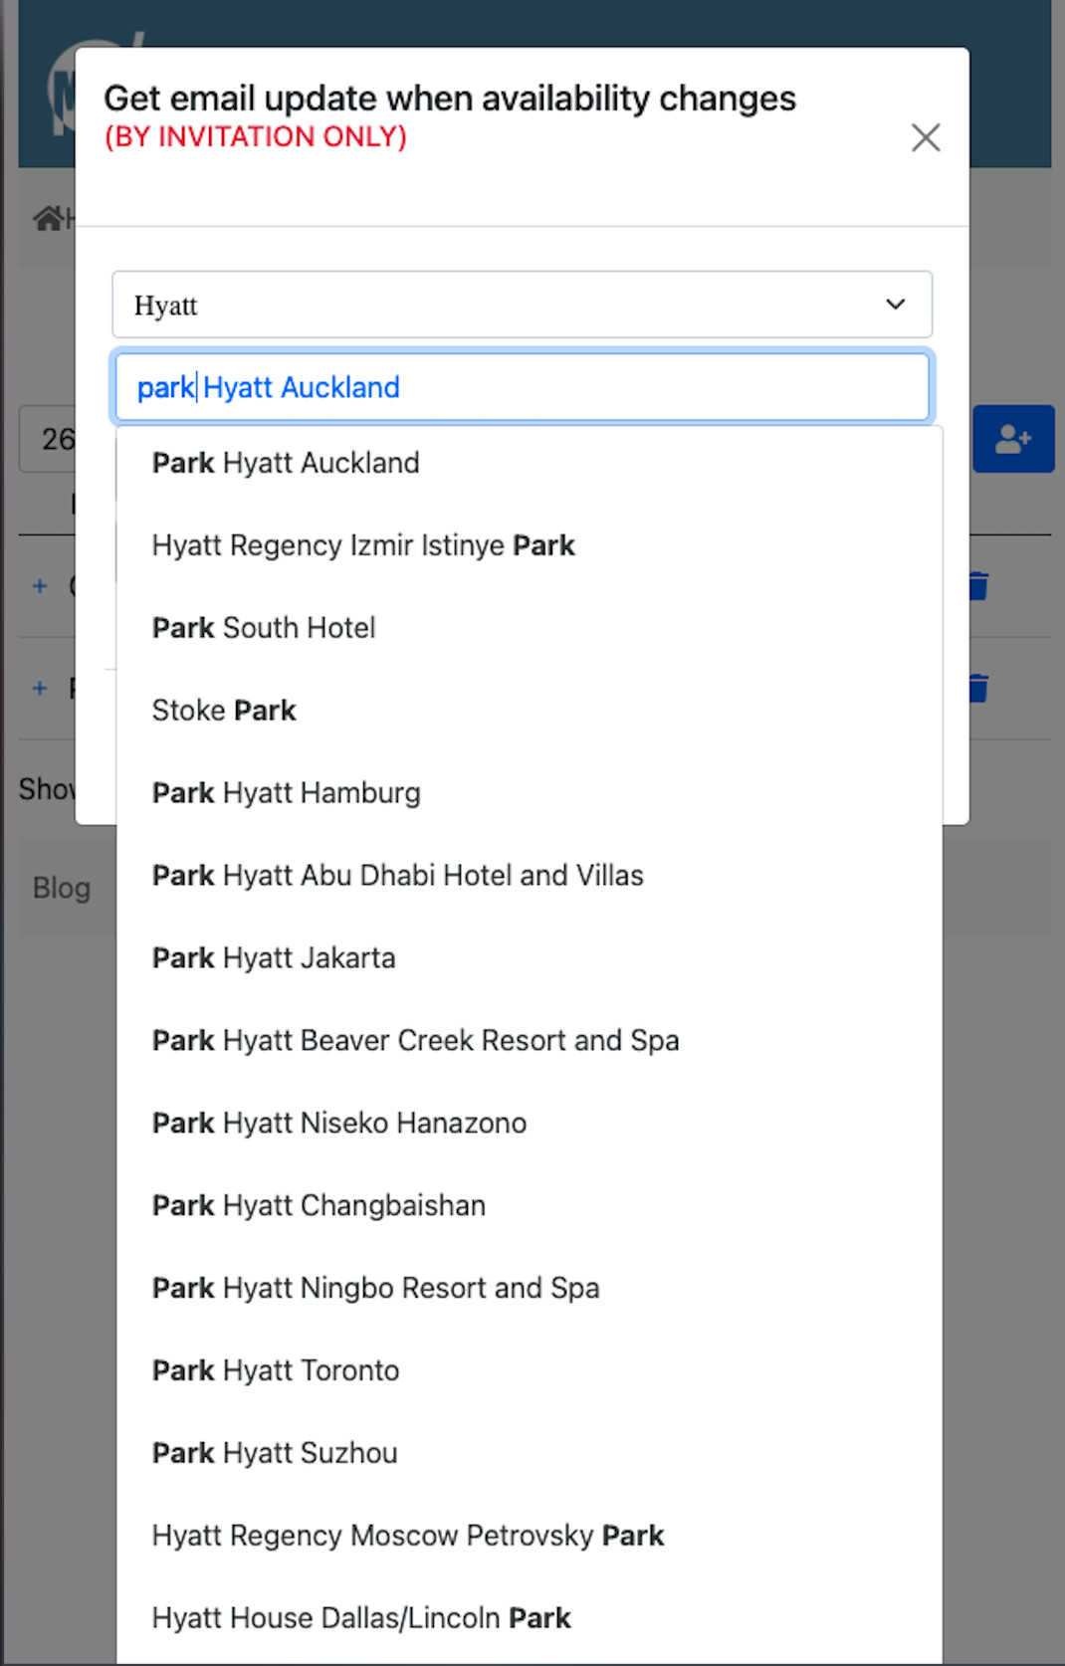Choose Park Hyatt Ningbo Resort and Spa
1065x1666 pixels.
529,1289
